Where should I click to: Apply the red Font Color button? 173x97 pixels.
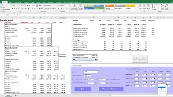(28, 9)
